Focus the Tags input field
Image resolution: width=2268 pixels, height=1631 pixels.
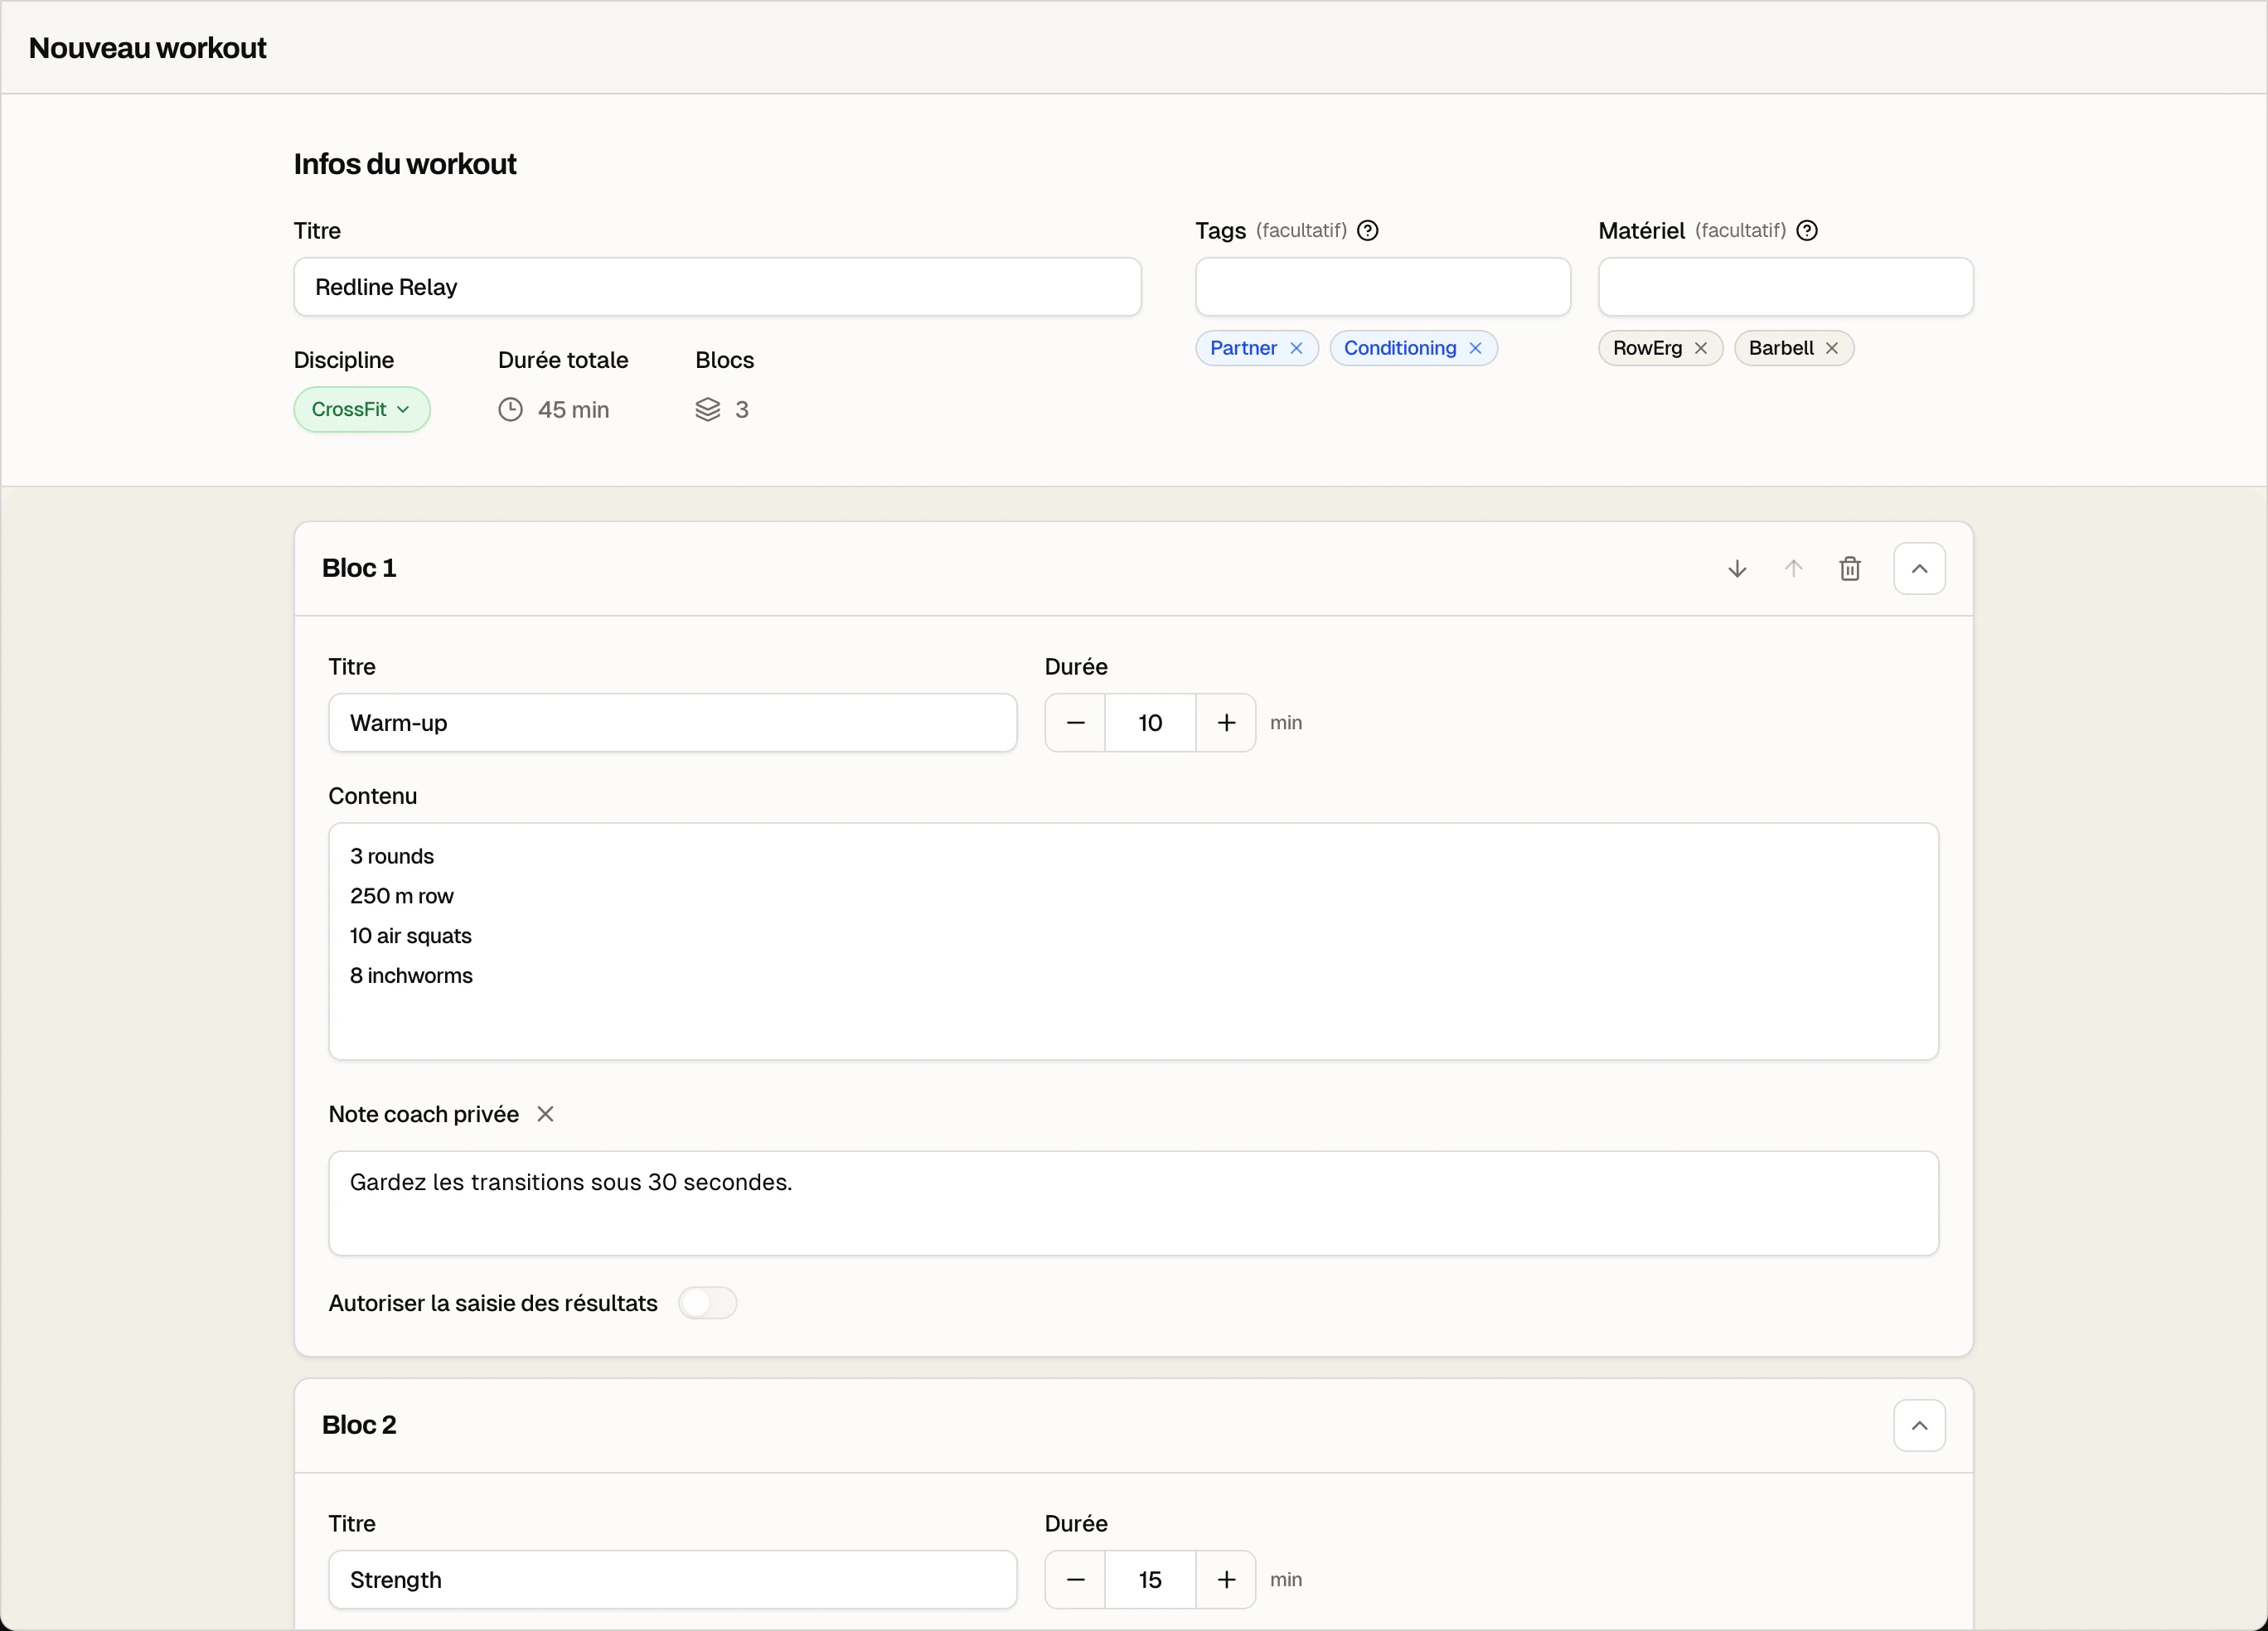point(1383,288)
